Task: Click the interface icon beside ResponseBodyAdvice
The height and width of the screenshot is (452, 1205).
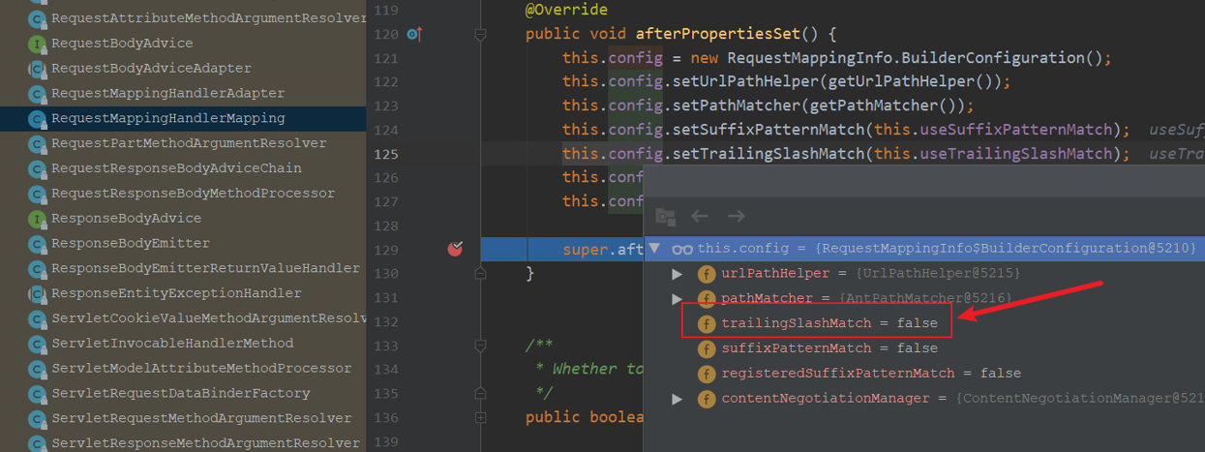Action: [x=38, y=219]
